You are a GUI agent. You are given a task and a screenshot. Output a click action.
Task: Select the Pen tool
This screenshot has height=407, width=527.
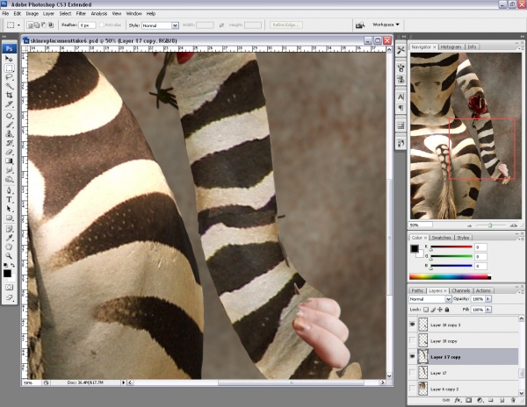(x=9, y=191)
